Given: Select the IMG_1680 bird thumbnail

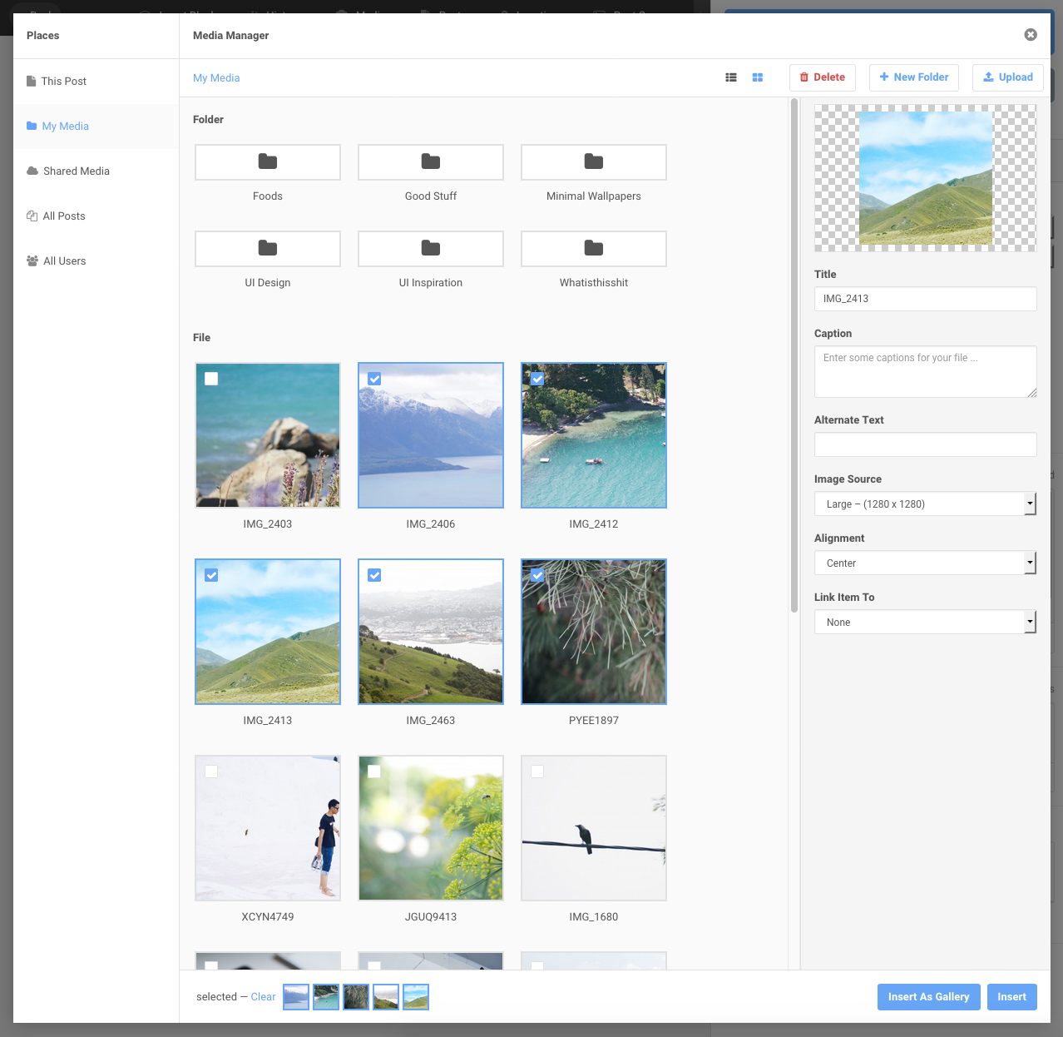Looking at the screenshot, I should pyautogui.click(x=594, y=828).
